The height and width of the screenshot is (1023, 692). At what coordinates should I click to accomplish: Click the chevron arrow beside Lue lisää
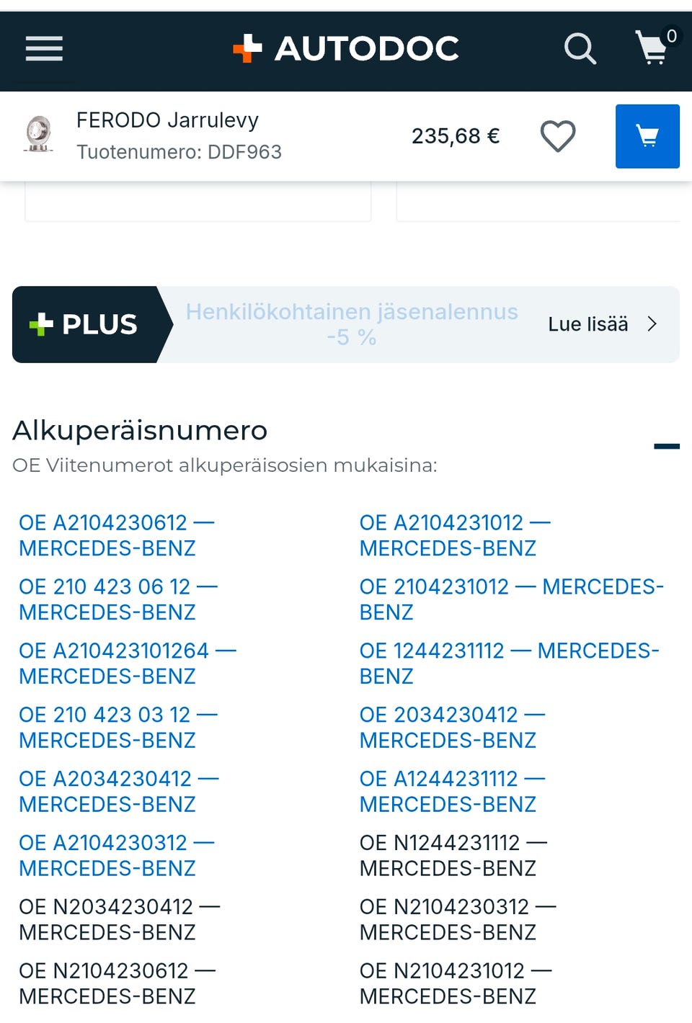pos(652,324)
